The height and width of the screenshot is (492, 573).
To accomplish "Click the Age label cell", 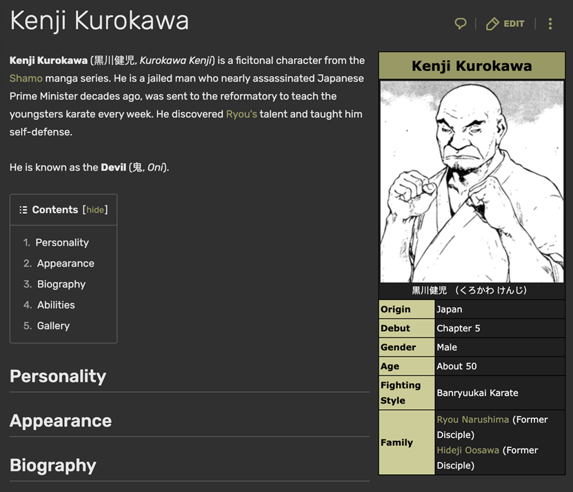I will 407,366.
